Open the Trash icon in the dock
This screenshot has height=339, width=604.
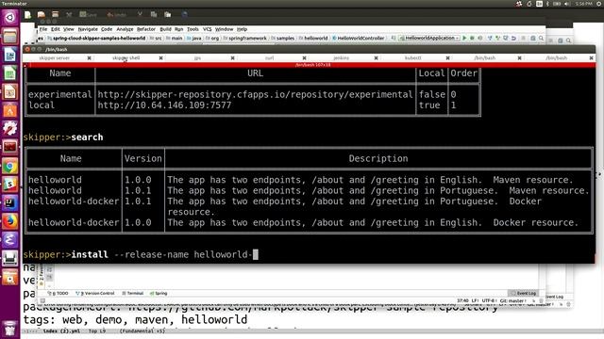click(9, 329)
